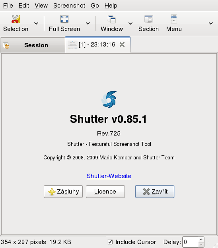Select the [1] - 23:13:16 tab
The width and height of the screenshot is (218, 248).
pos(98,45)
